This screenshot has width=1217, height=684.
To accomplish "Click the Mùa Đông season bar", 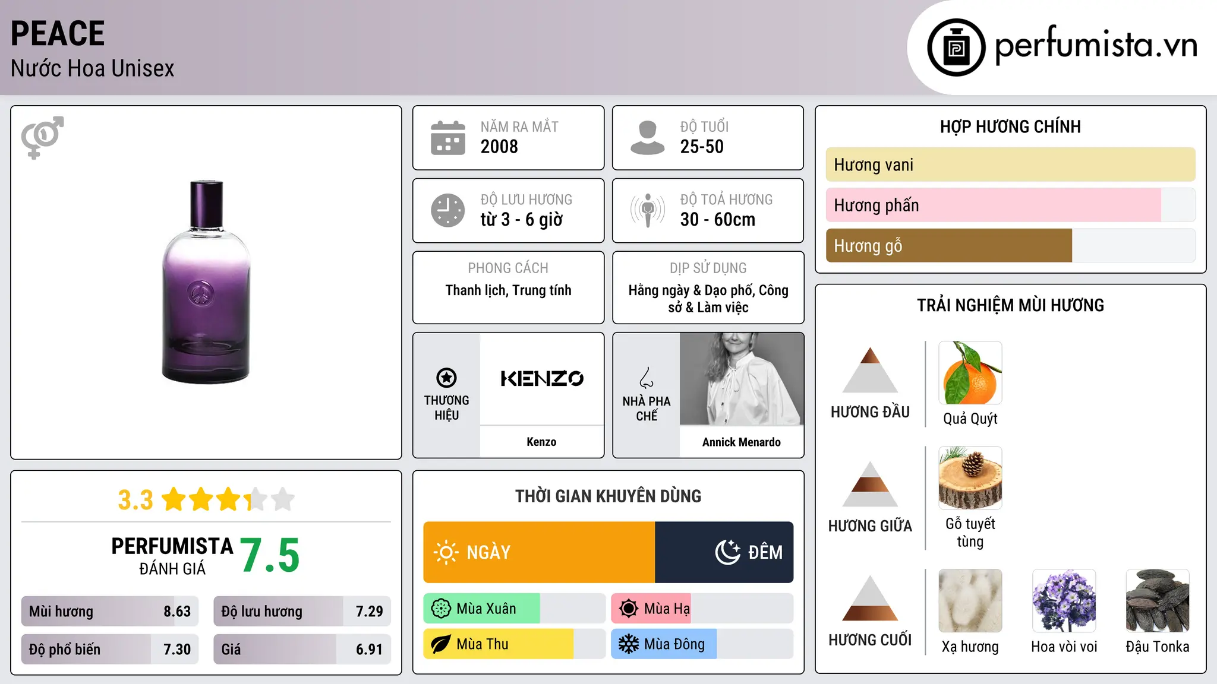I will point(702,644).
